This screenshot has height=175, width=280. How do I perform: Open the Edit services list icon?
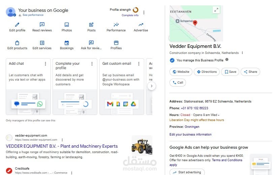coord(42,43)
